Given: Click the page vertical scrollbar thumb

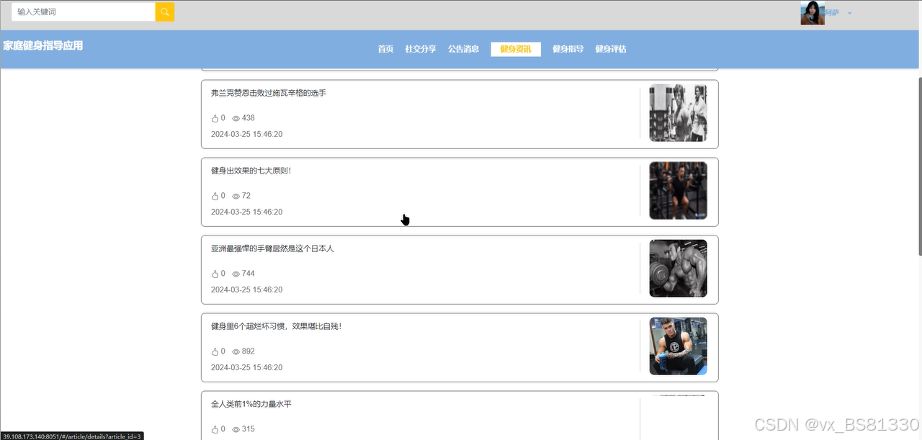Looking at the screenshot, I should [919, 166].
